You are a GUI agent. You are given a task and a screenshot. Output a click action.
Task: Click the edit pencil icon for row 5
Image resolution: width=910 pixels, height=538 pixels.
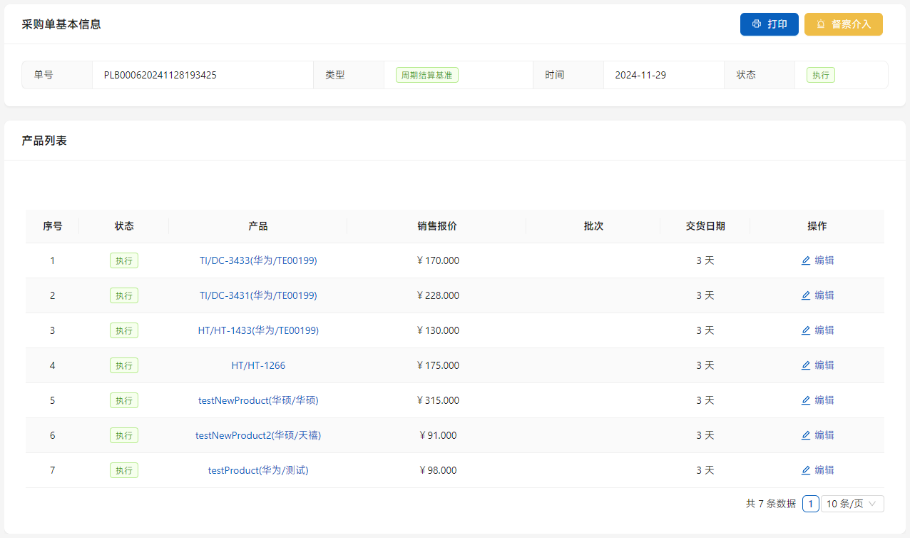pyautogui.click(x=806, y=400)
